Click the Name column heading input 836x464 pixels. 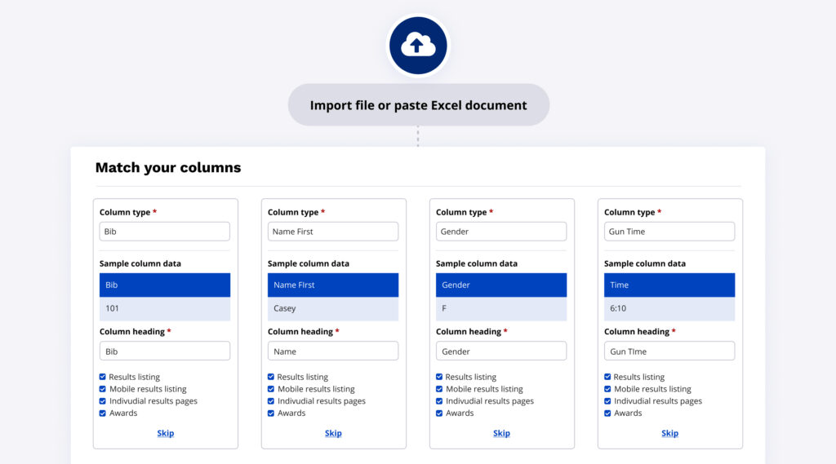pyautogui.click(x=333, y=351)
